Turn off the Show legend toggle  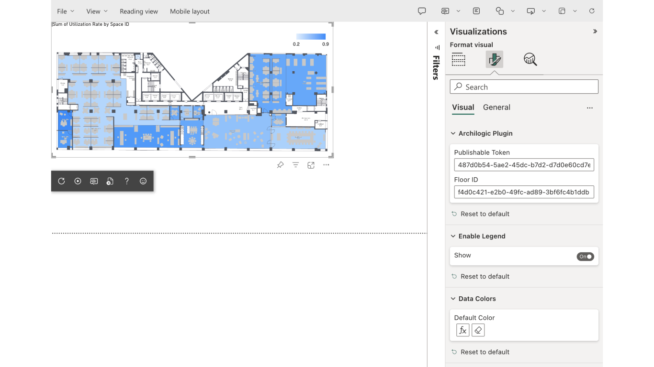pos(585,257)
